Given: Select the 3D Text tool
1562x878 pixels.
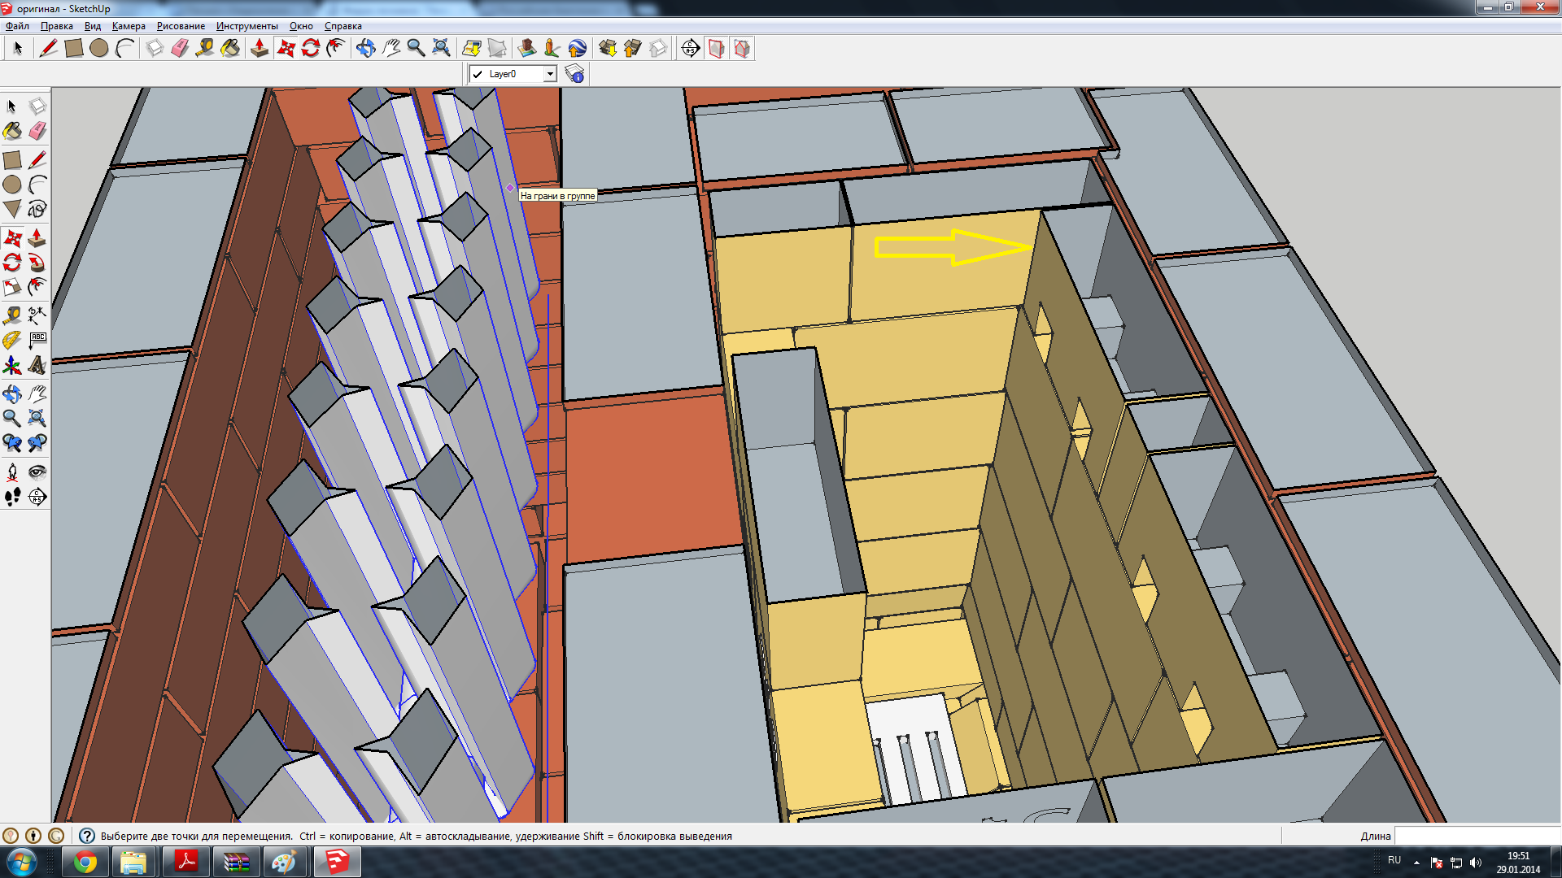Looking at the screenshot, I should [x=37, y=365].
